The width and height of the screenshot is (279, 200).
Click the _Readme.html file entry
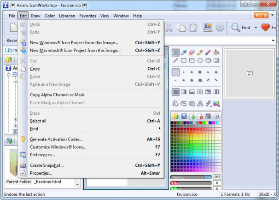pyautogui.click(x=48, y=182)
